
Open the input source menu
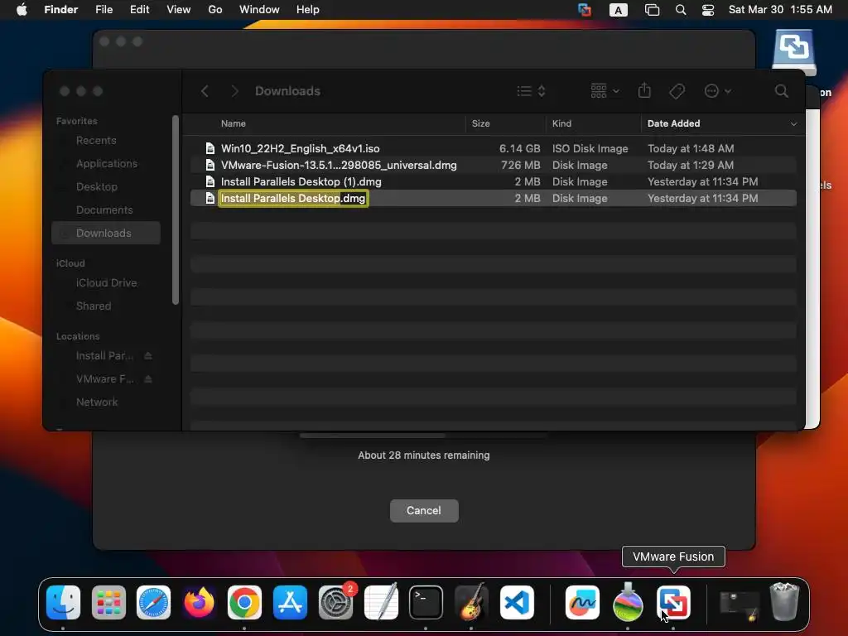(x=618, y=10)
